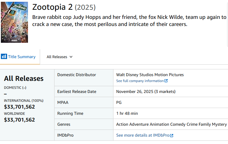Click the Zootopia 2 title heading

52,7
